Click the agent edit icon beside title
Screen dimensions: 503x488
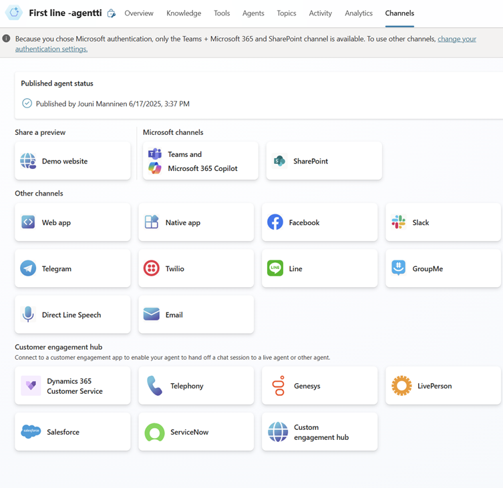[112, 13]
